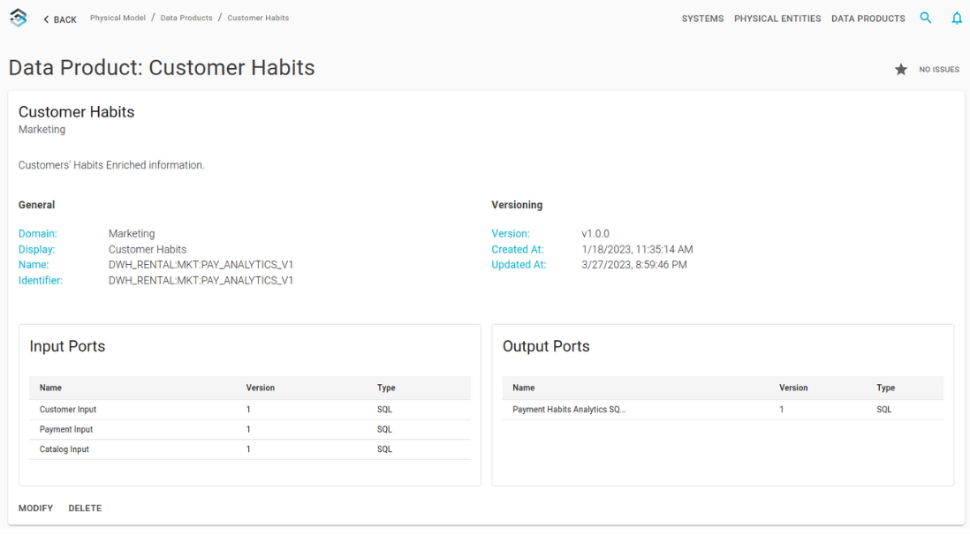Navigate to Data Products breadcrumb
970x551 pixels.
click(186, 18)
